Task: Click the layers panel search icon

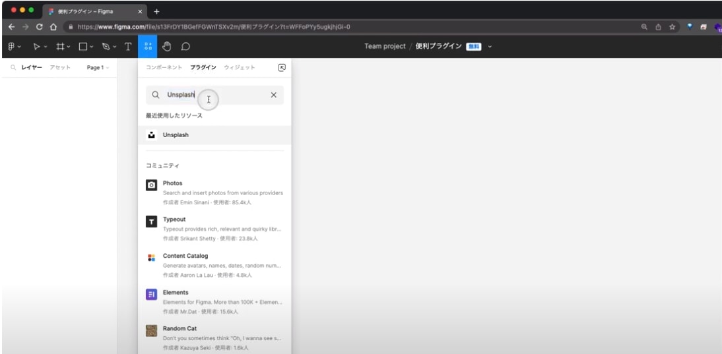Action: tap(13, 68)
